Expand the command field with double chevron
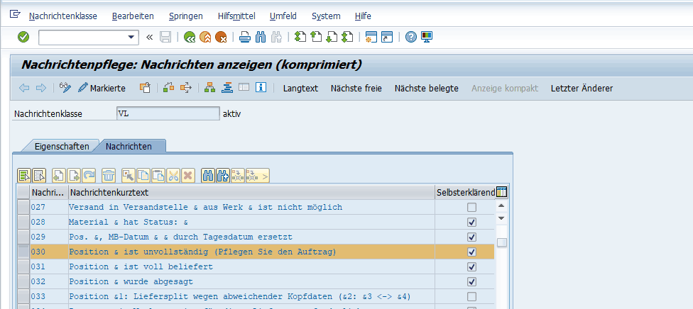 click(x=149, y=37)
